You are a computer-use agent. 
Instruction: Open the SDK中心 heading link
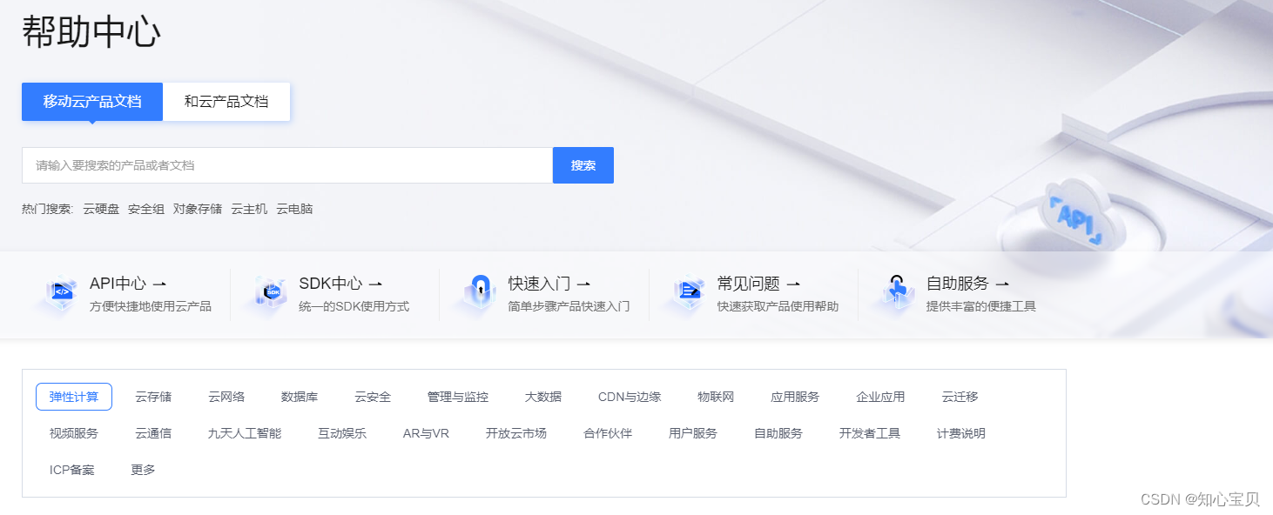[x=331, y=284]
